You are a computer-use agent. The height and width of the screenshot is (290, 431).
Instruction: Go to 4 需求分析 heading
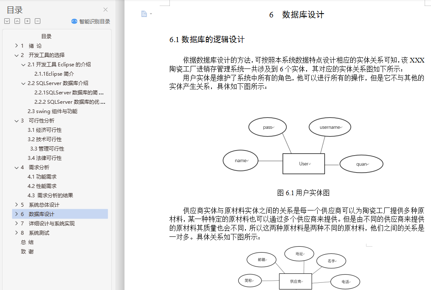[x=35, y=167]
